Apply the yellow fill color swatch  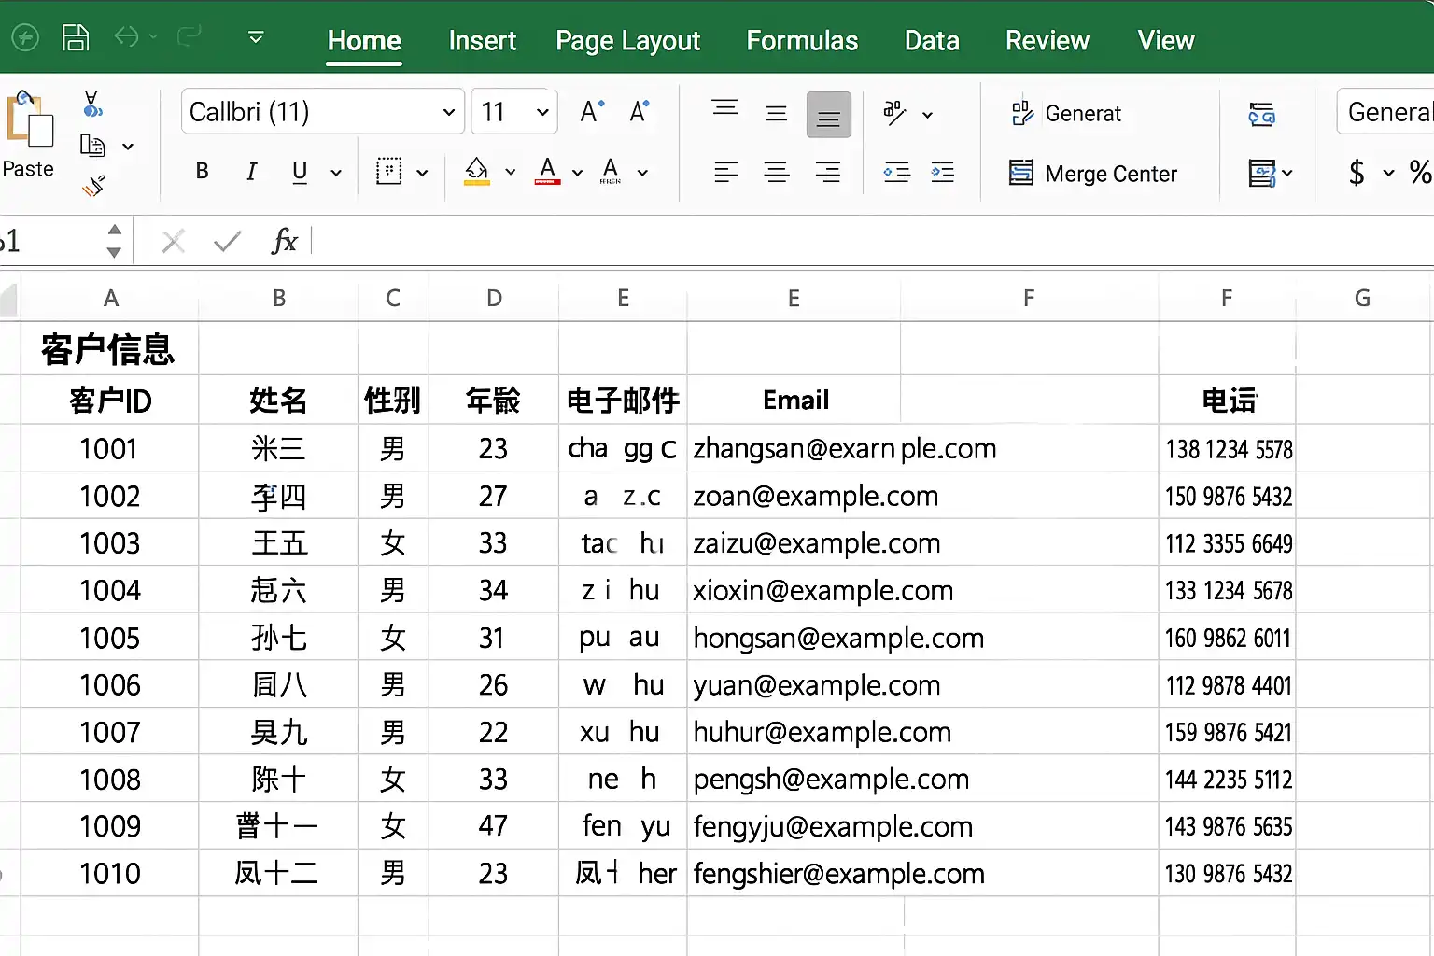click(x=477, y=171)
